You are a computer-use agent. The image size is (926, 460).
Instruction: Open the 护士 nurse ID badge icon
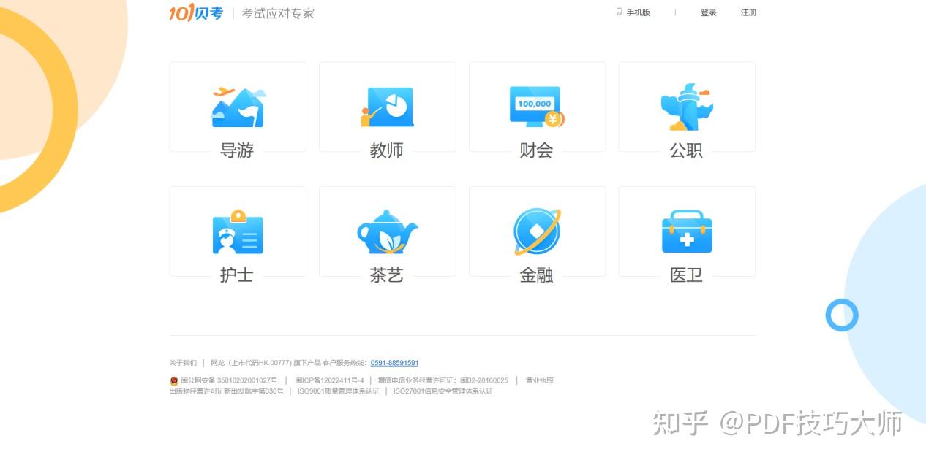(x=238, y=231)
